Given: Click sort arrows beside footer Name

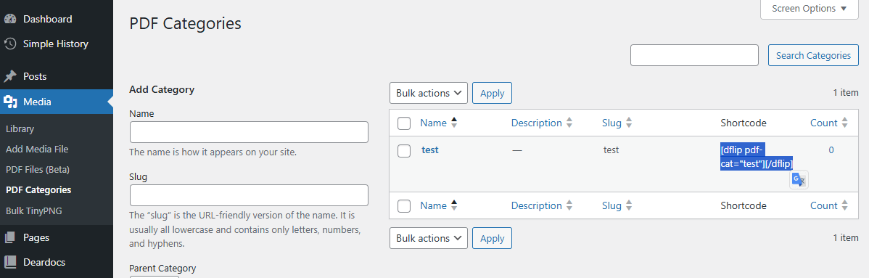Looking at the screenshot, I should point(455,206).
